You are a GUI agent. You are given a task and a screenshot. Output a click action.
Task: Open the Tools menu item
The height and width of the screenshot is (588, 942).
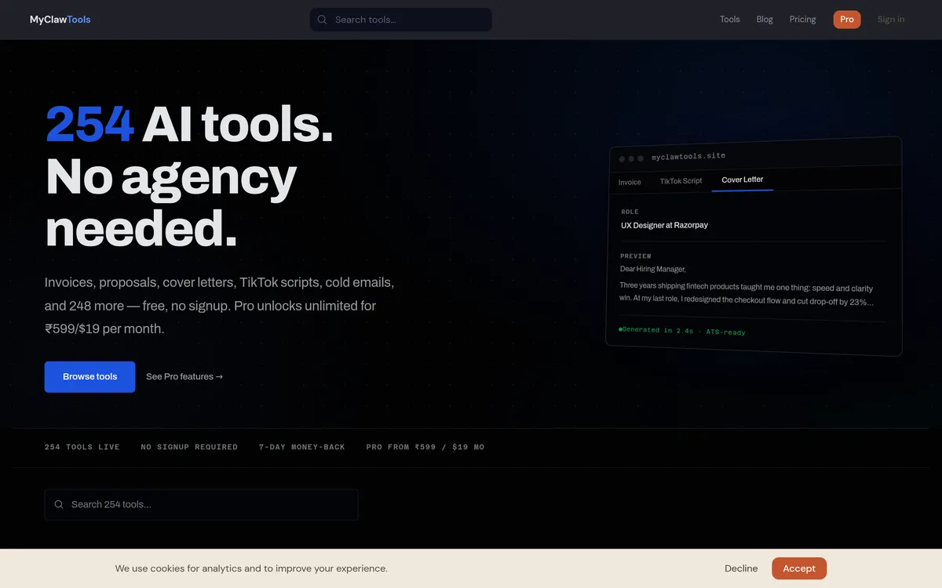pos(729,19)
